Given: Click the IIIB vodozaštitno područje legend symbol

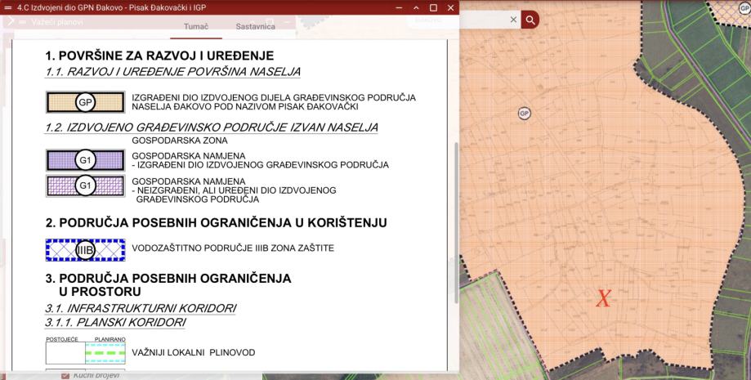Looking at the screenshot, I should click(85, 249).
